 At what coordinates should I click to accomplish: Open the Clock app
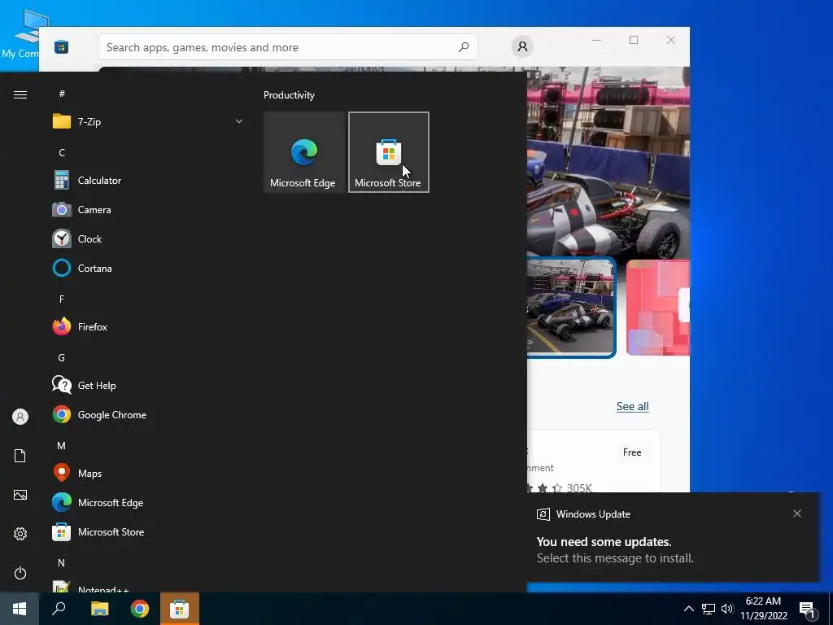tap(148, 239)
